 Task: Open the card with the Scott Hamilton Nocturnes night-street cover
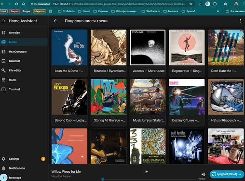pos(187,146)
